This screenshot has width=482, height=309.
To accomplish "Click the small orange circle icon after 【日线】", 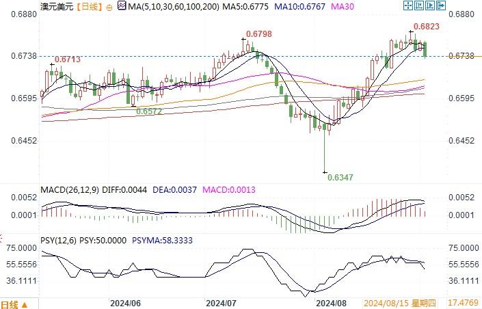I will tap(109, 8).
